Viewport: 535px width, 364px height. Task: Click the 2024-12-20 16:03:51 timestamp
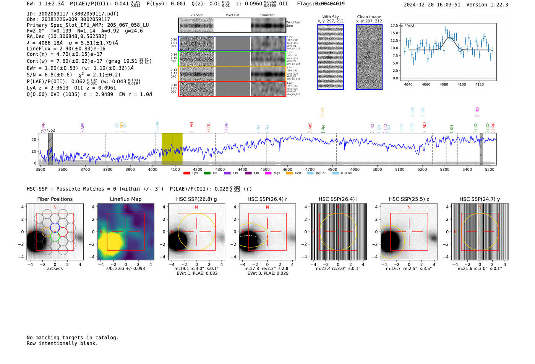(432, 5)
